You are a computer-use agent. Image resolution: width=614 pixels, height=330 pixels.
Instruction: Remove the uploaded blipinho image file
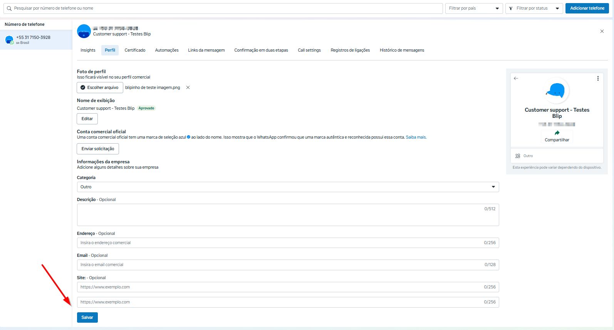click(188, 87)
